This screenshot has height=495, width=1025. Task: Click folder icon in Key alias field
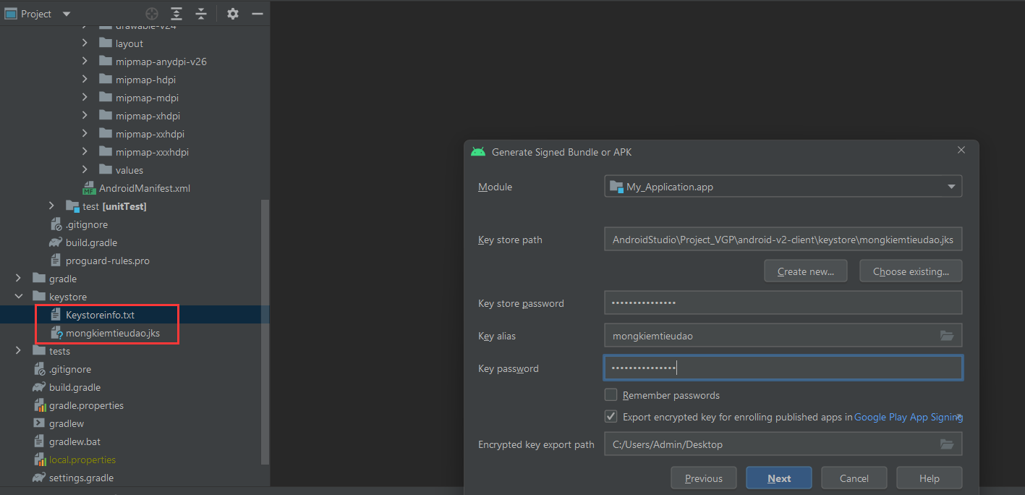tap(946, 336)
